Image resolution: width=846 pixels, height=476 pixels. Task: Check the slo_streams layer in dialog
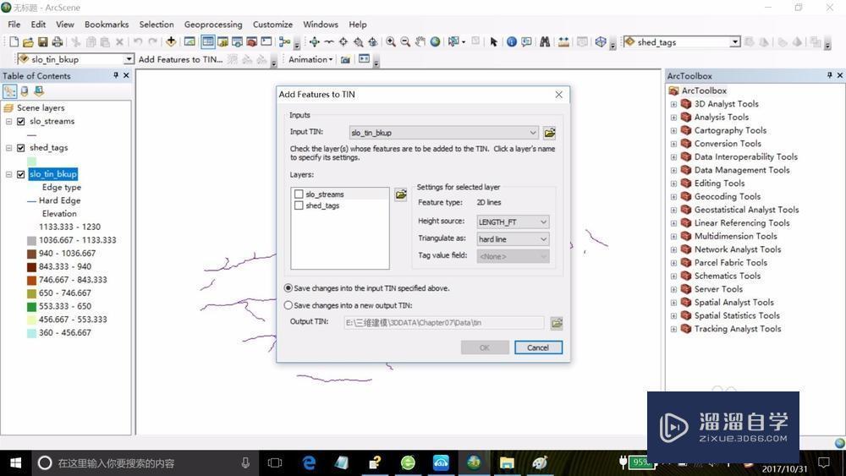pyautogui.click(x=299, y=194)
